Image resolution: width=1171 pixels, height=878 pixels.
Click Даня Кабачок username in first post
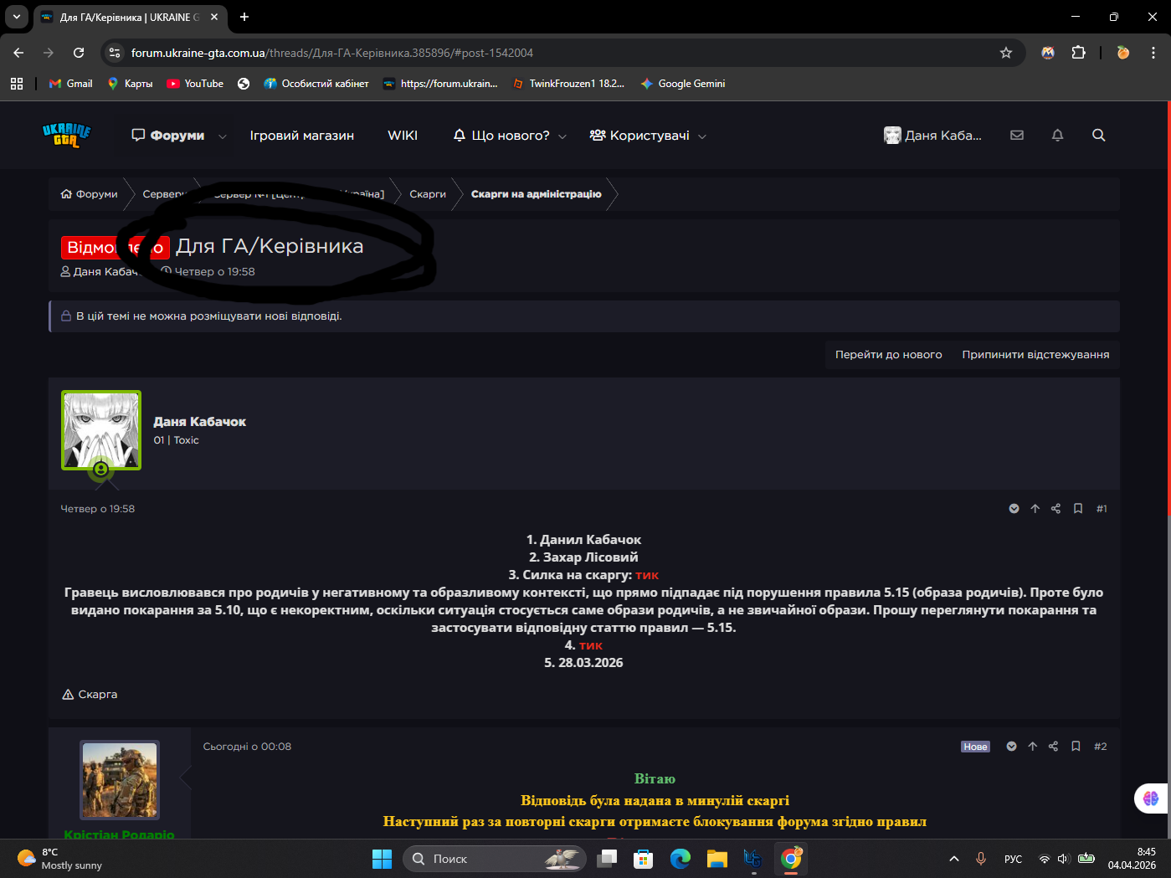click(200, 422)
